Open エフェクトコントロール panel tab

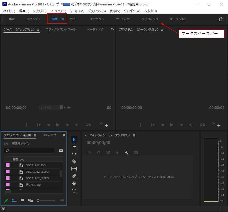[61, 29]
